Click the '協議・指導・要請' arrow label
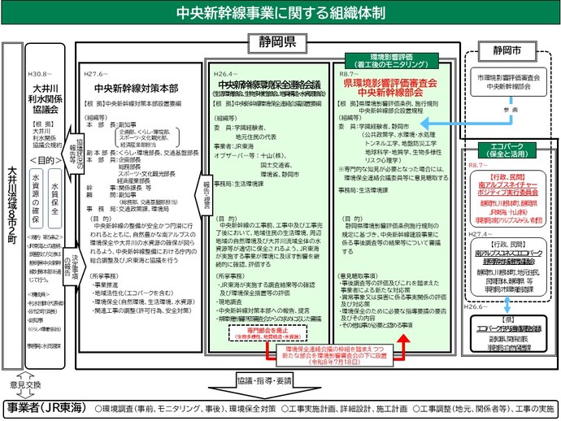561x421 pixels. pyautogui.click(x=265, y=381)
